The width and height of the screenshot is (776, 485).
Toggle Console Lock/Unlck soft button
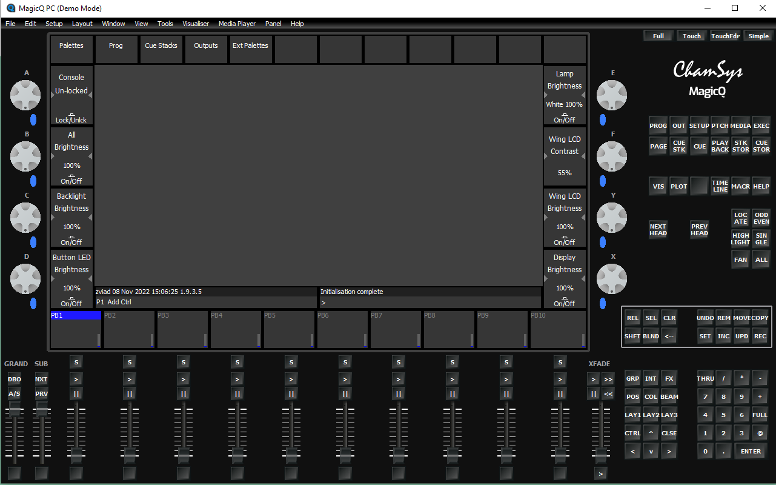[71, 118]
